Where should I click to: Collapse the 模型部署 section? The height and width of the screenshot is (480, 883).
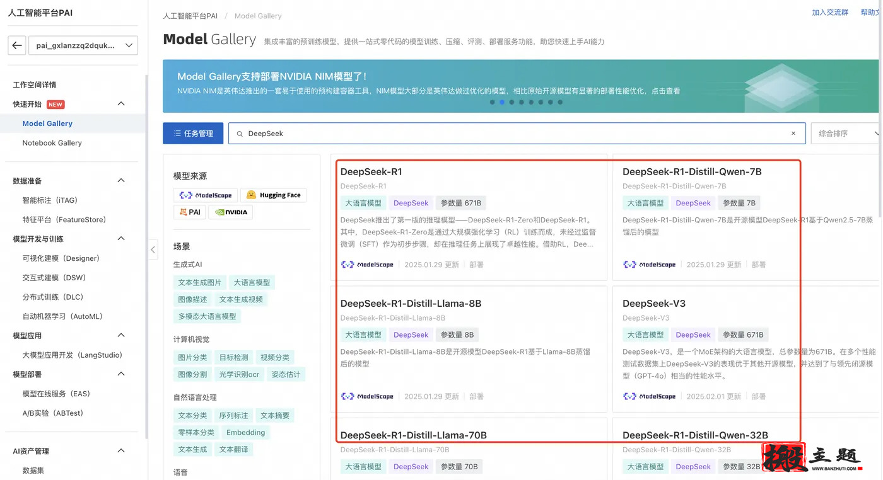click(121, 374)
